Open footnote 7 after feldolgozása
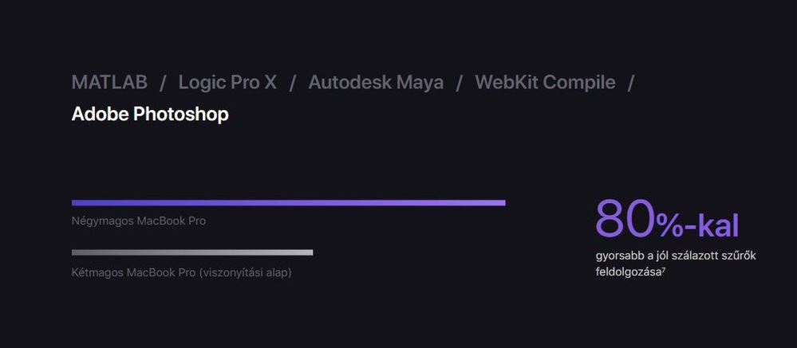This screenshot has width=797, height=348. tap(664, 270)
